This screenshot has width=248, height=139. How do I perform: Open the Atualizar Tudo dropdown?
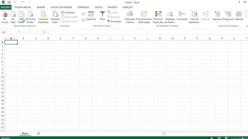55,17
